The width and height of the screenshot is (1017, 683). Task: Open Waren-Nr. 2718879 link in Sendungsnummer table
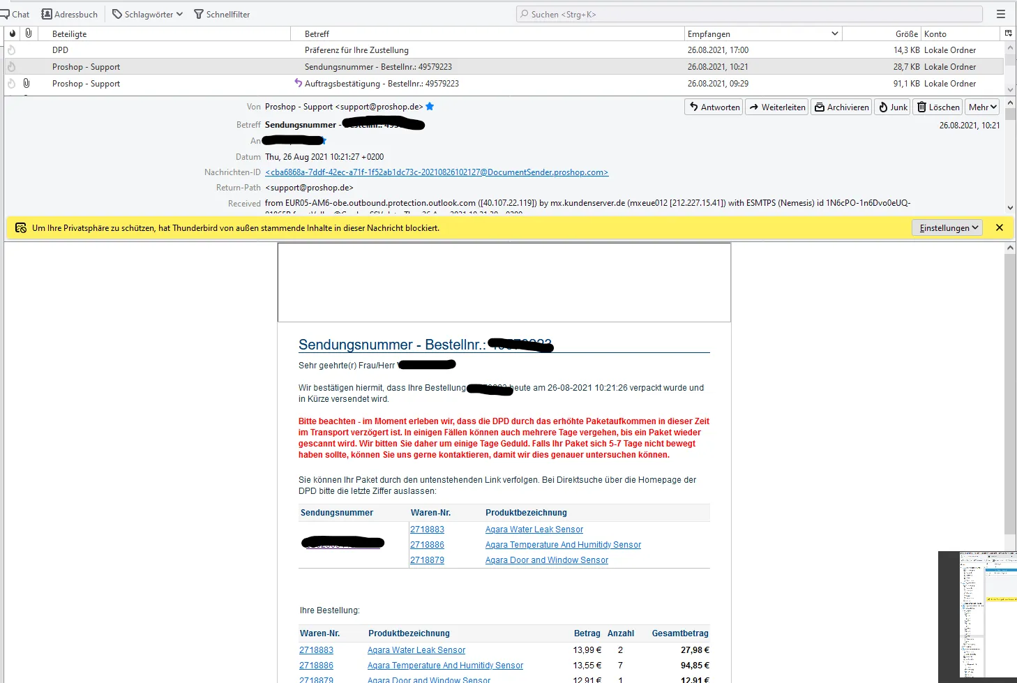click(427, 560)
